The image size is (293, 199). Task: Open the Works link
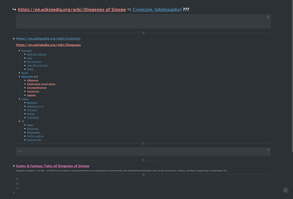coord(25,73)
